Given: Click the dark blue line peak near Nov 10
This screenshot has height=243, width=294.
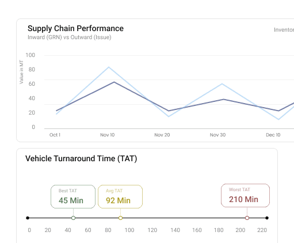Looking at the screenshot, I should 114,82.
